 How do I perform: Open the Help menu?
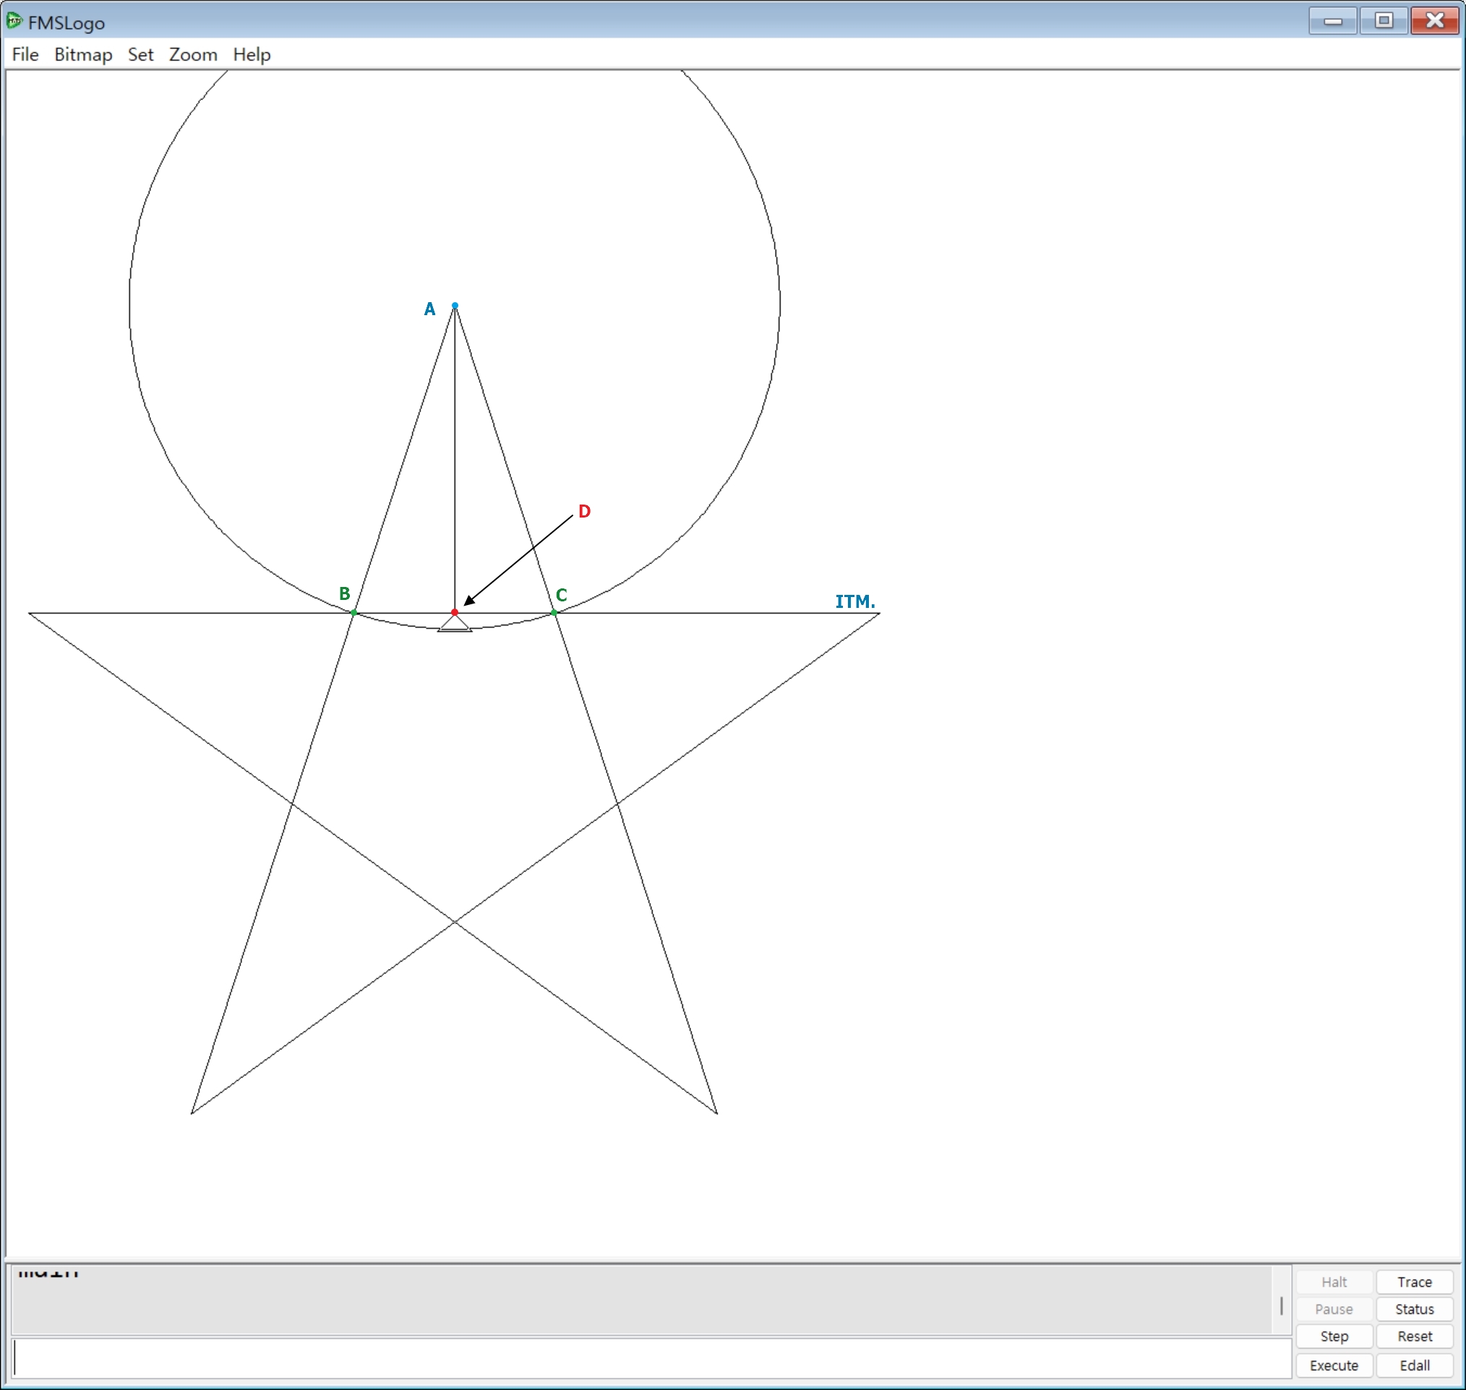[x=252, y=55]
